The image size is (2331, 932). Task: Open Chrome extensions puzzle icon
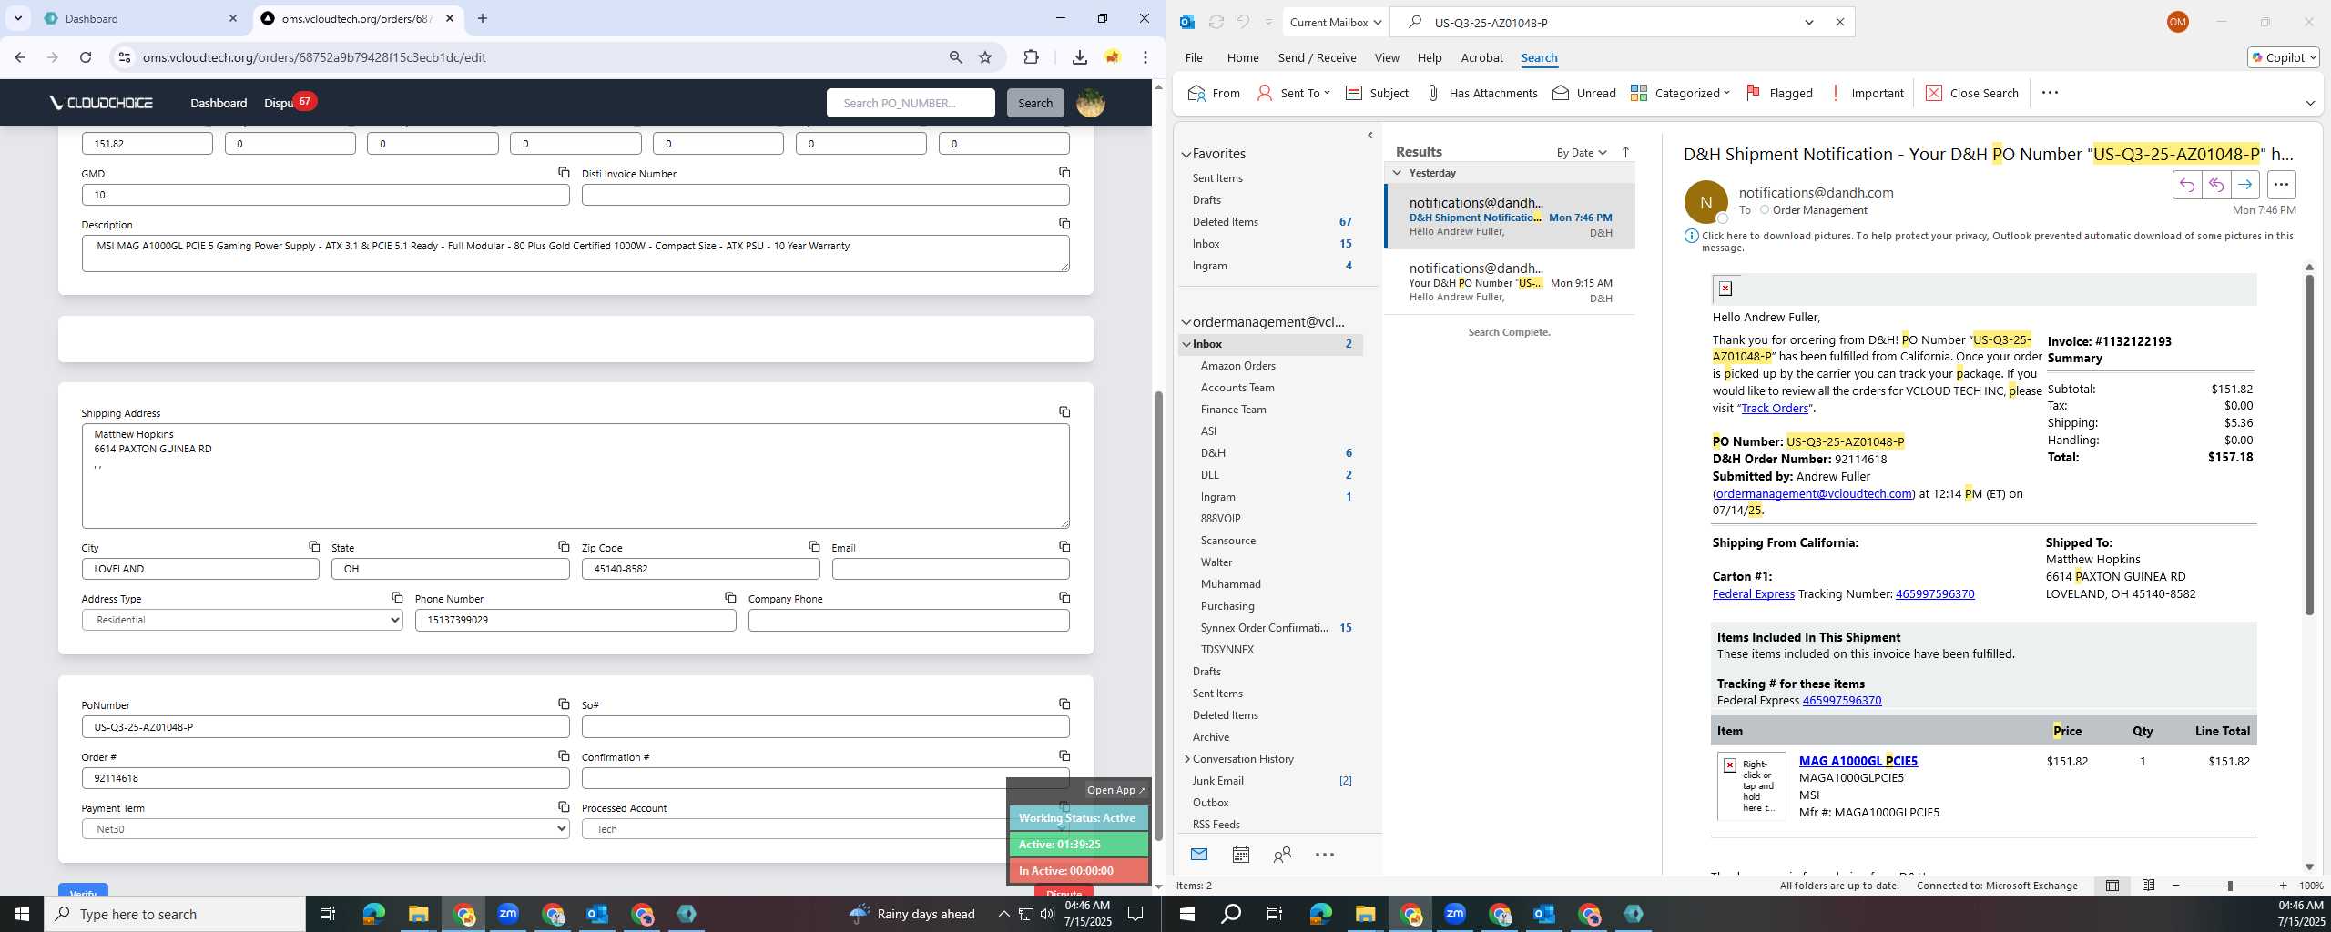coord(1031,57)
